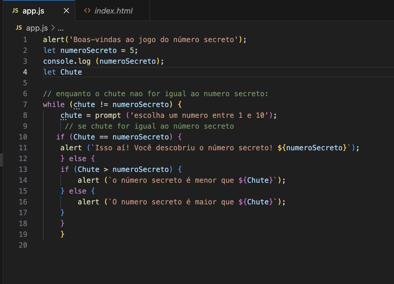Click 'Chute == numeroSecreto' condition on line 10
Image resolution: width=394 pixels, height=284 pixels.
point(121,137)
